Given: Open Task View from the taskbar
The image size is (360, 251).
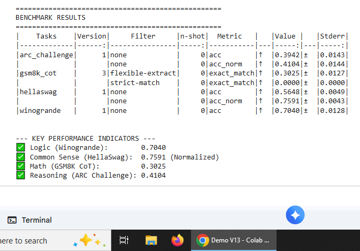Looking at the screenshot, I should [124, 240].
